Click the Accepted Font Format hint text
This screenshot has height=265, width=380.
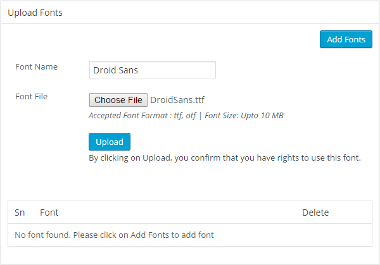tap(142, 116)
